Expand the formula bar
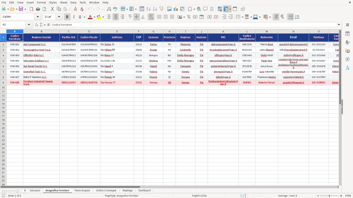Screen dimensions: 353x198 (339, 25)
